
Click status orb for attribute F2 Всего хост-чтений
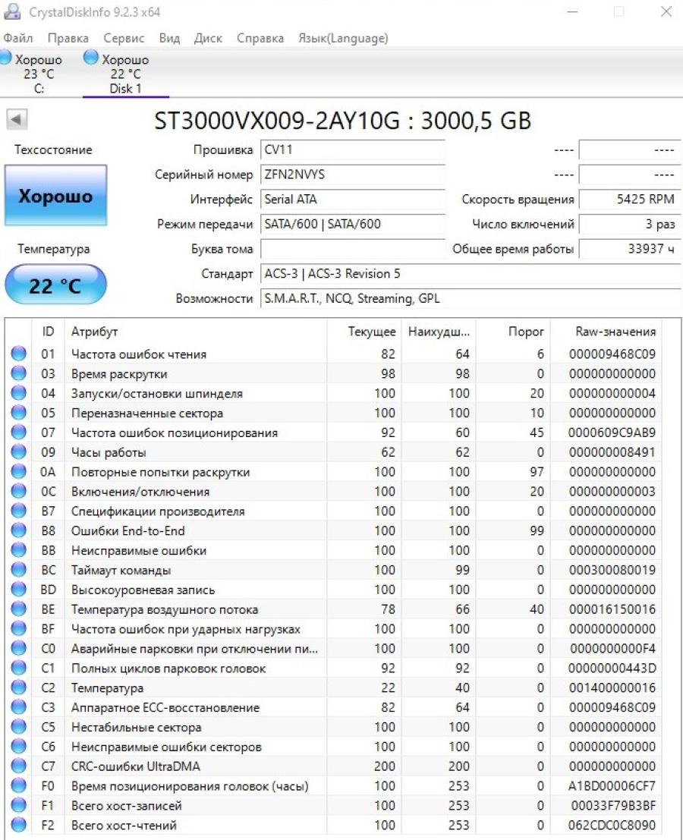tap(19, 825)
